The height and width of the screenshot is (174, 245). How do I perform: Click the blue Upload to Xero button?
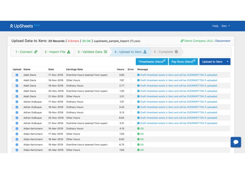(x=212, y=62)
